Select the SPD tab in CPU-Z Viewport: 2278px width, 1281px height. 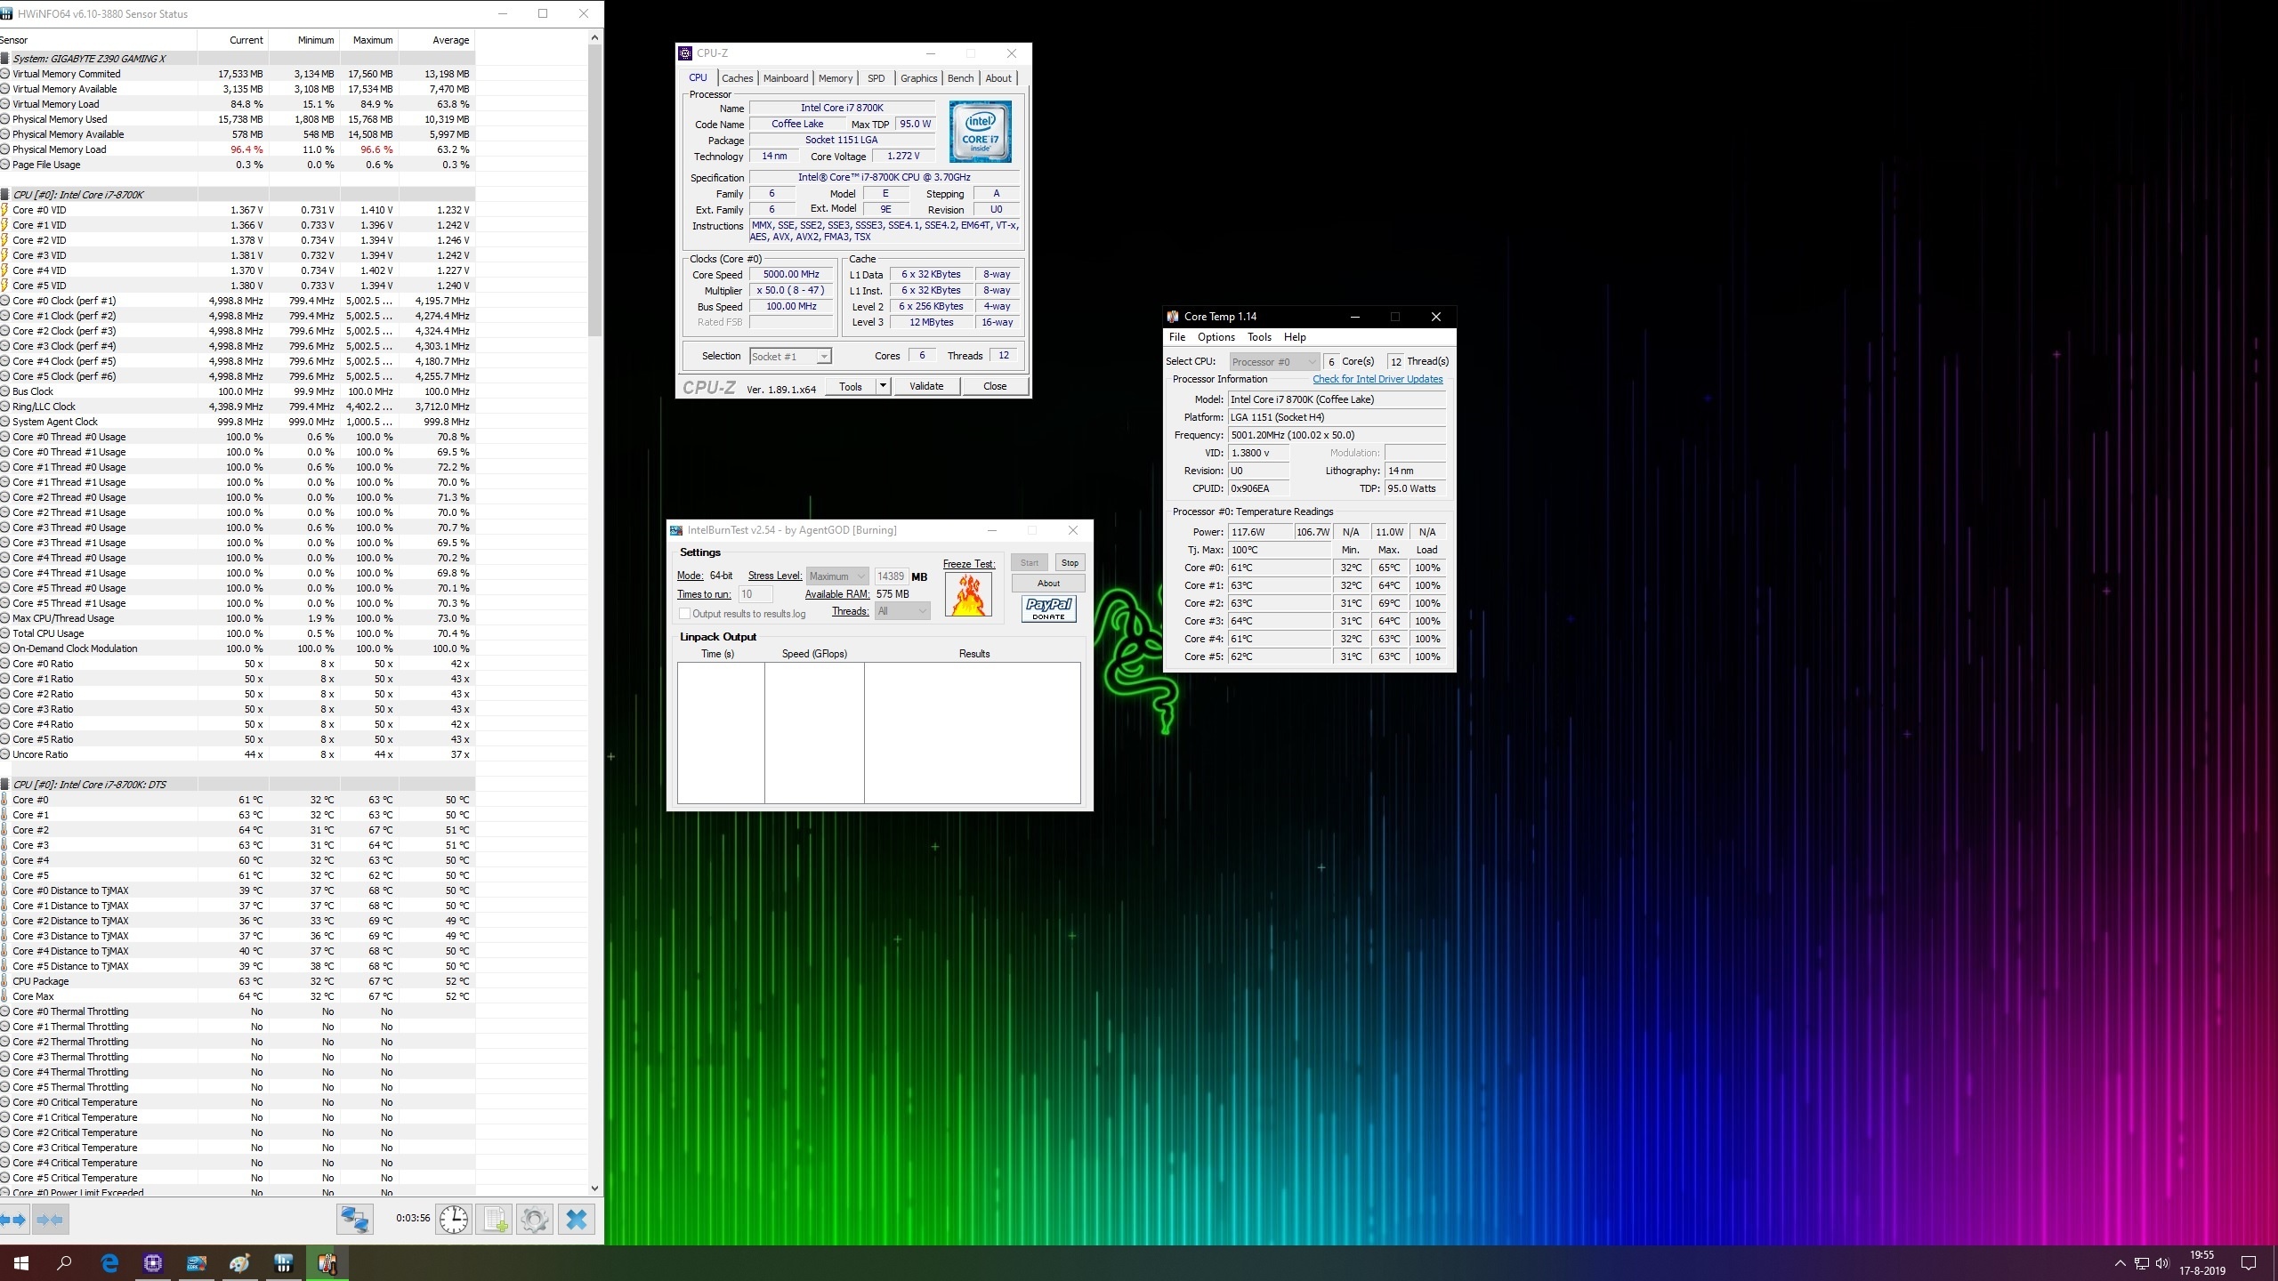point(876,78)
